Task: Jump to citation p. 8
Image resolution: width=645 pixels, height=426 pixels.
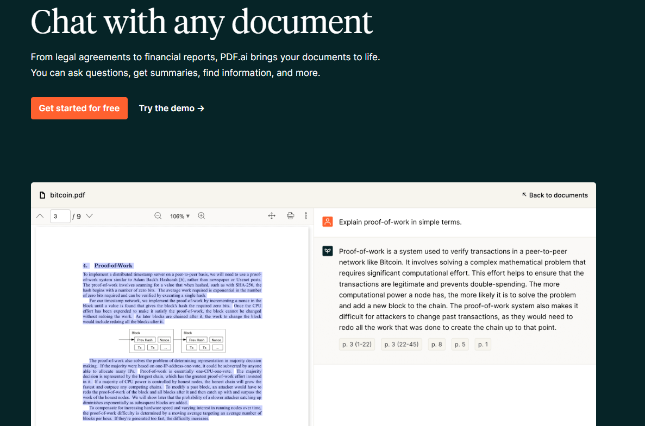Action: pyautogui.click(x=436, y=344)
